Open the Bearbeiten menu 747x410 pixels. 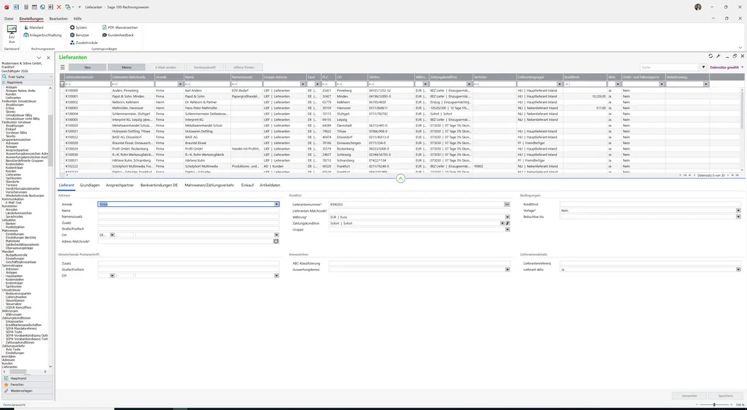coord(59,19)
